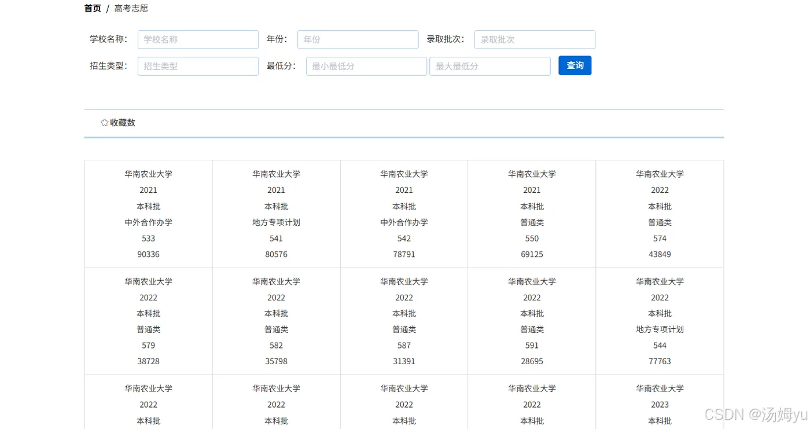
Task: Click 地方专项计划 in the card scoring 544
Action: point(660,329)
